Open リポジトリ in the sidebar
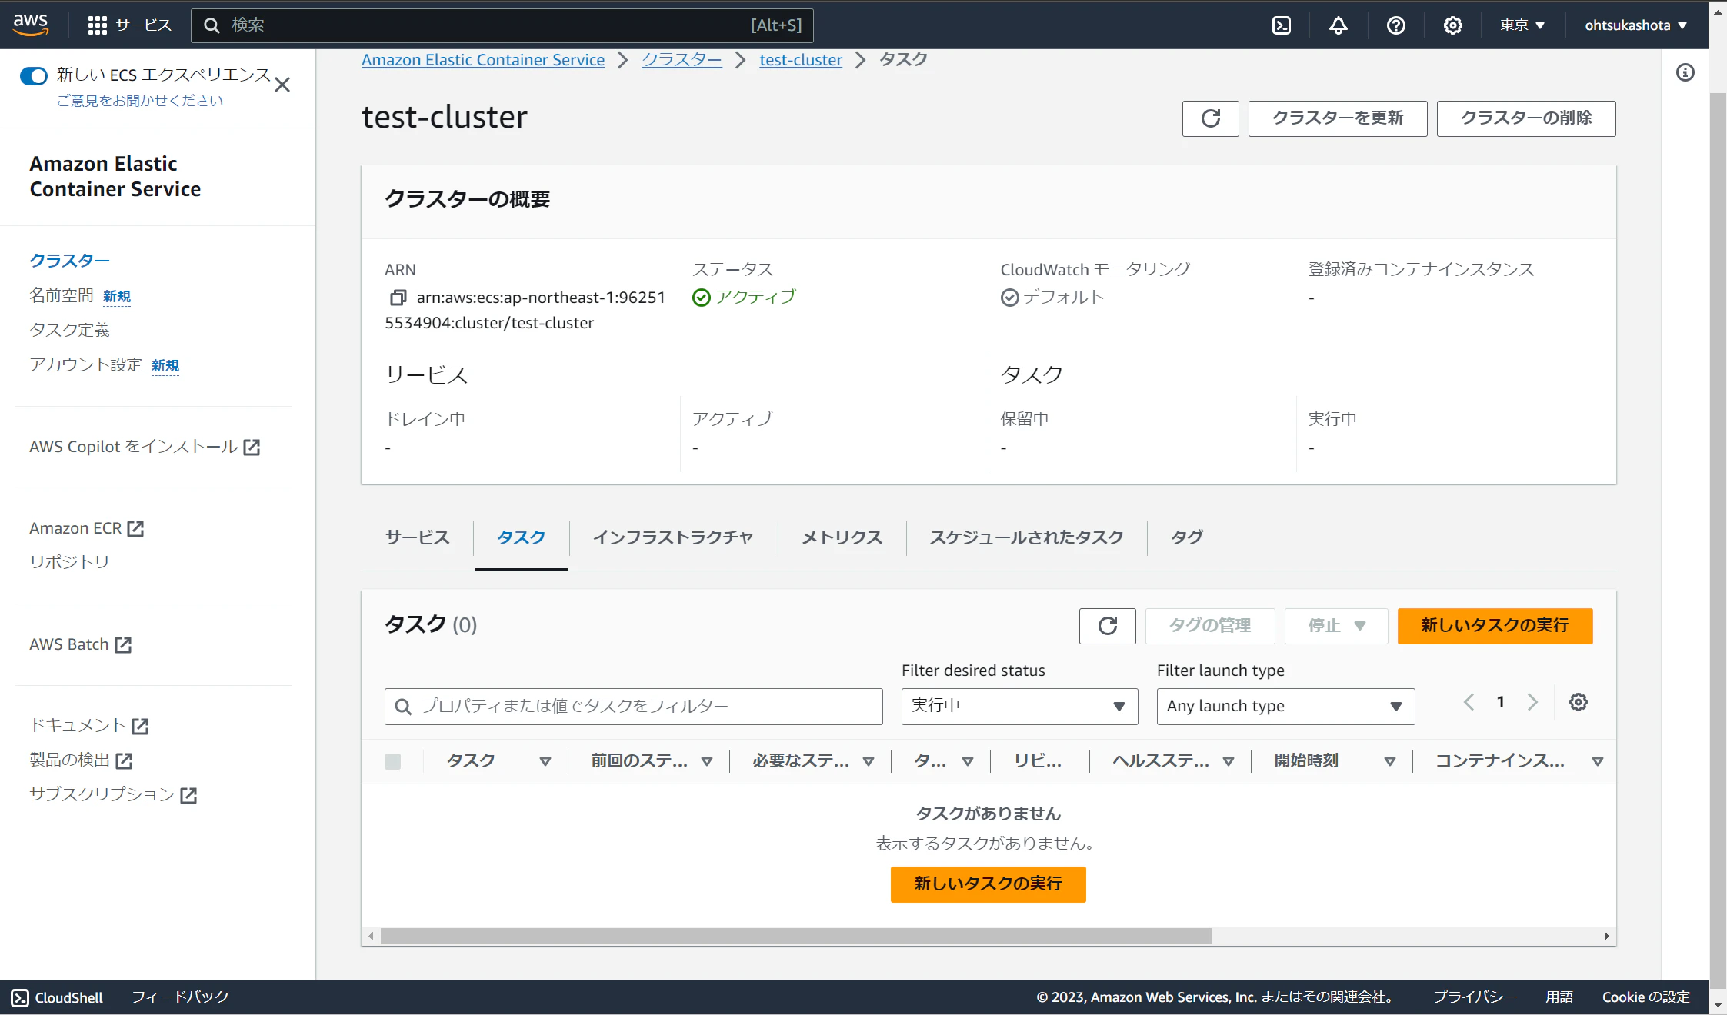Viewport: 1727px width, 1015px height. pos(69,562)
